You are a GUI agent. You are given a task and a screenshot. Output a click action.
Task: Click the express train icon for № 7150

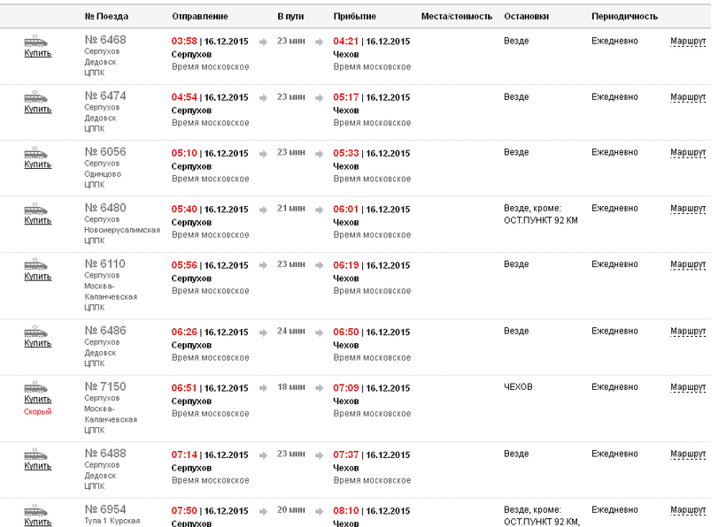[36, 387]
